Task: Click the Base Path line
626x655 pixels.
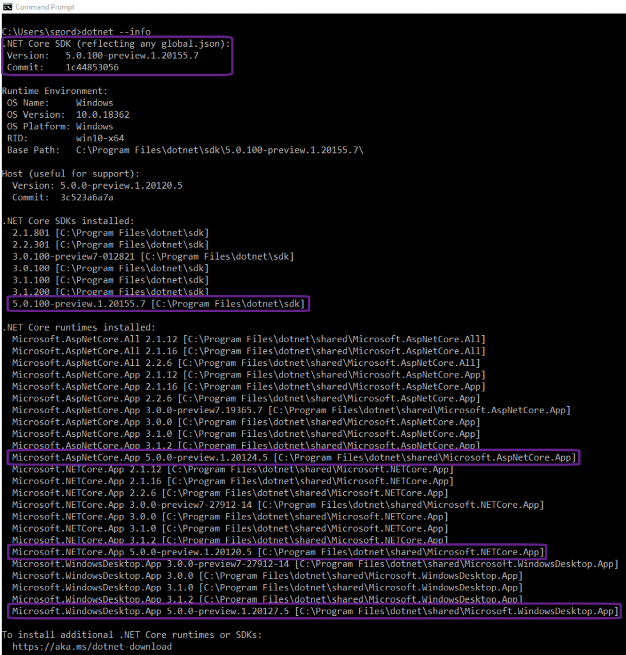Action: [185, 150]
